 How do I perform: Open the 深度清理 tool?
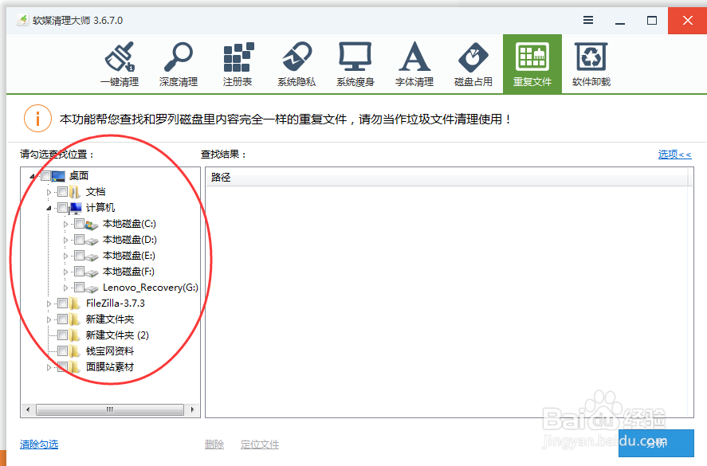click(x=178, y=62)
